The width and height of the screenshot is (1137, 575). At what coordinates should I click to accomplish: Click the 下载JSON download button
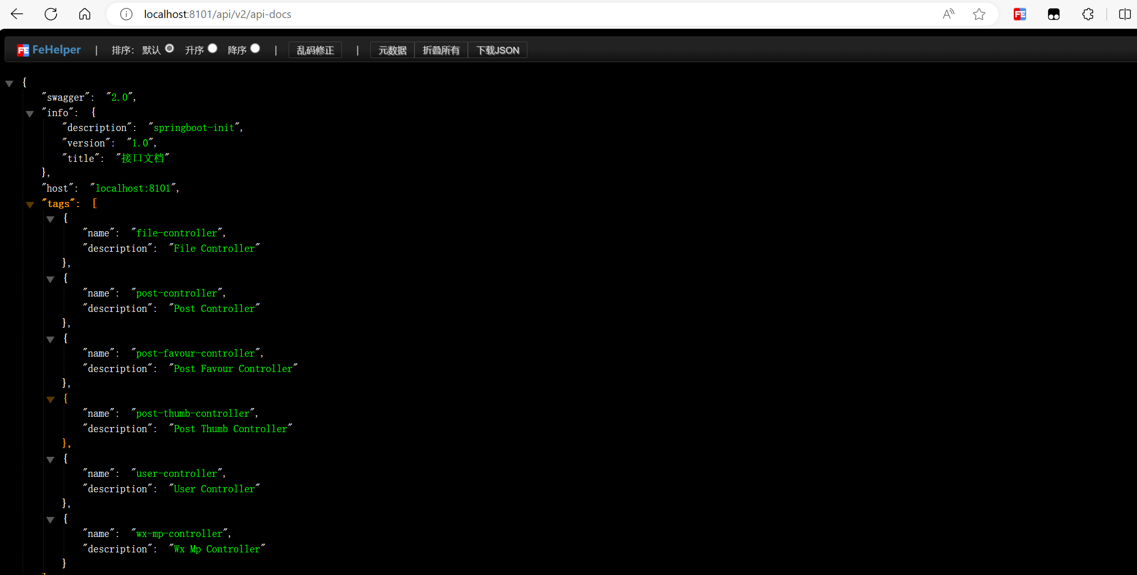(497, 50)
